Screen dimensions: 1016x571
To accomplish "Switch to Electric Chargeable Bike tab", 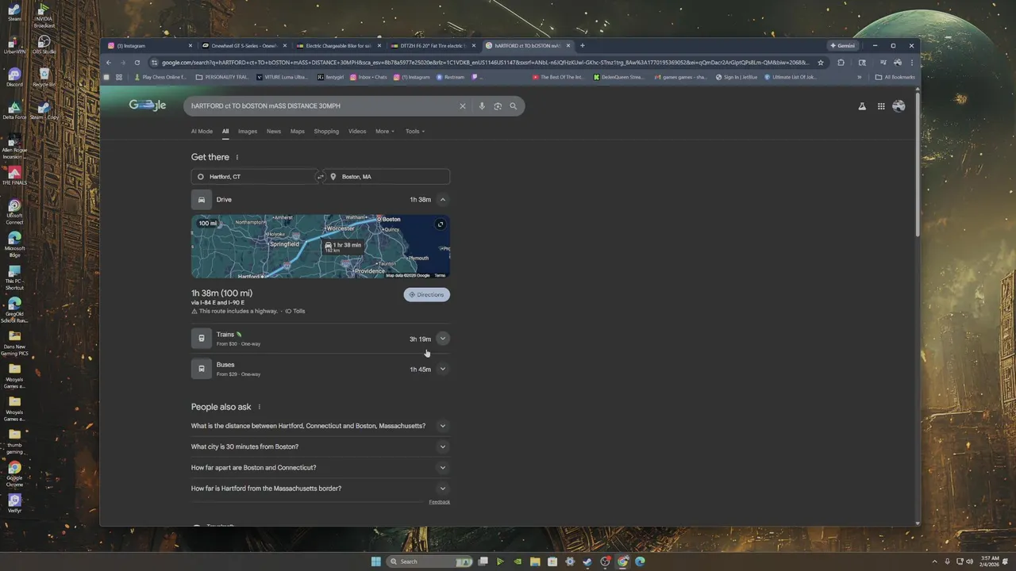I will coord(339,46).
